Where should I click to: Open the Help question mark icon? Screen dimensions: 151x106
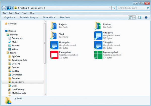pyautogui.click(x=146, y=17)
